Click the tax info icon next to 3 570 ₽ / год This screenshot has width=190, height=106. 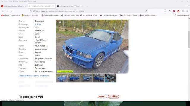tap(47, 46)
